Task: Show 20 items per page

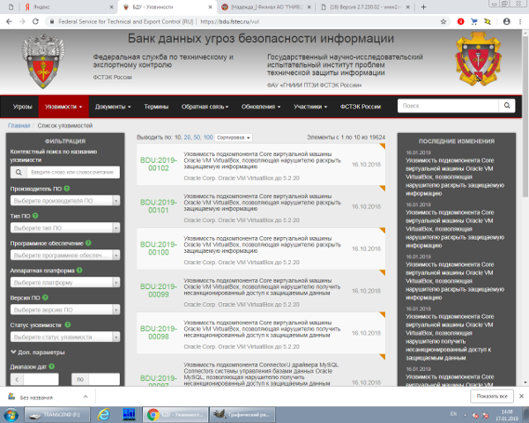Action: click(187, 137)
